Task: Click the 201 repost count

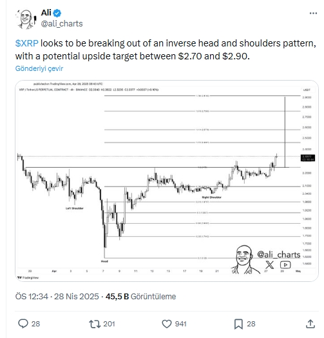Action: (x=109, y=324)
